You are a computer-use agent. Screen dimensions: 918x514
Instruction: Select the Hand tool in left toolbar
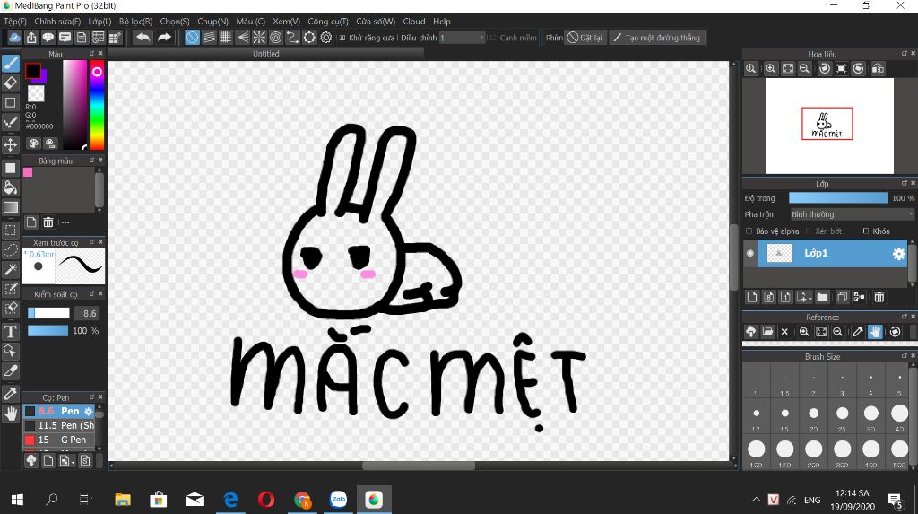11,414
